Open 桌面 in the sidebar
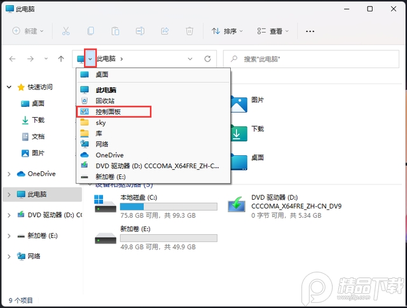 click(x=33, y=104)
